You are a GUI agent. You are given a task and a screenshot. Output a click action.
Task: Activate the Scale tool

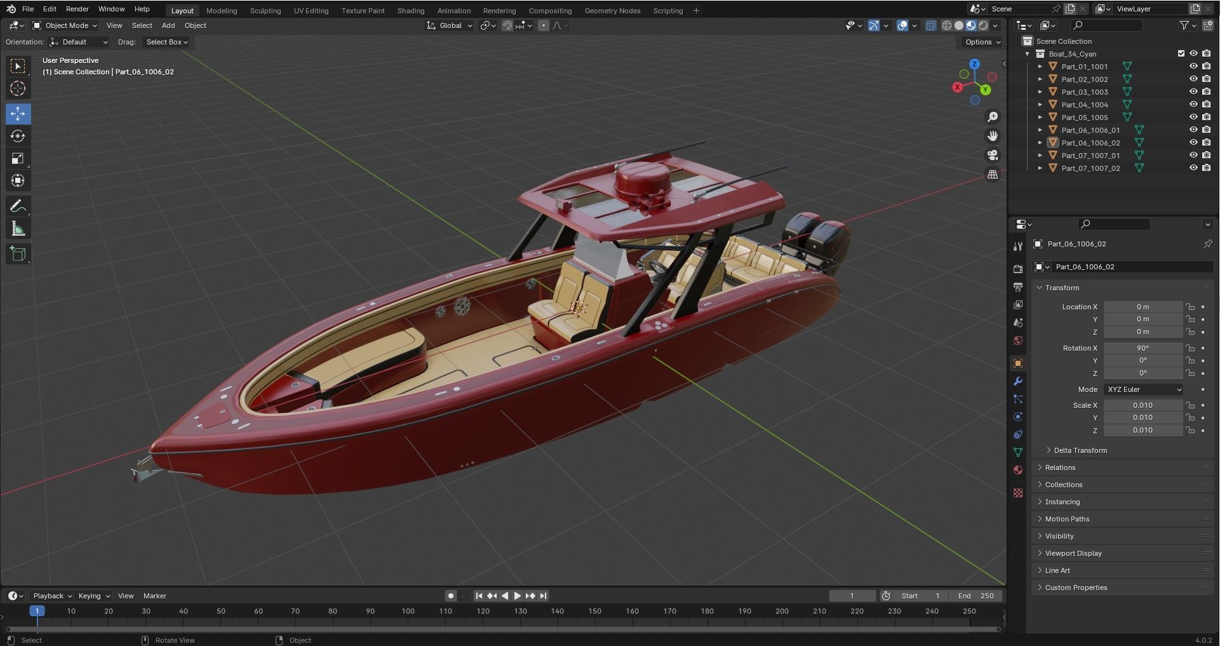point(18,158)
